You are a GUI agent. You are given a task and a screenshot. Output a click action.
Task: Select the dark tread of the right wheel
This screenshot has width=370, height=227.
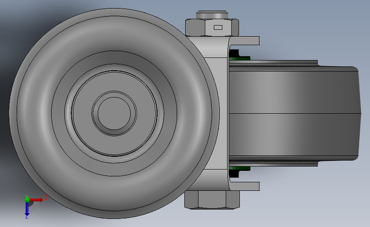[295, 113]
